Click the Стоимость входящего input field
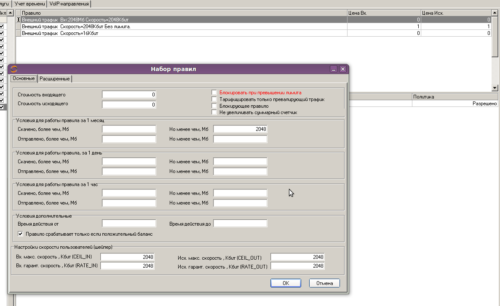 click(x=129, y=95)
